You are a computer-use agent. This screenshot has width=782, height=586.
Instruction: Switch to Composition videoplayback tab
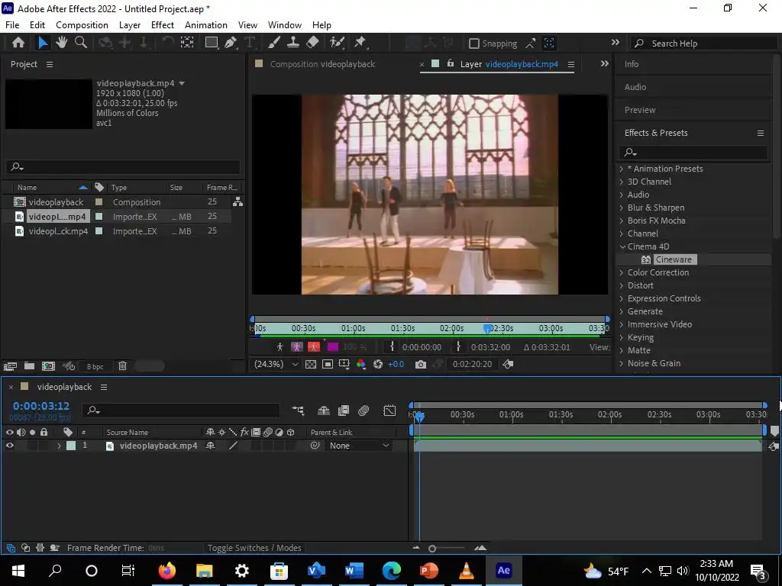click(x=322, y=64)
